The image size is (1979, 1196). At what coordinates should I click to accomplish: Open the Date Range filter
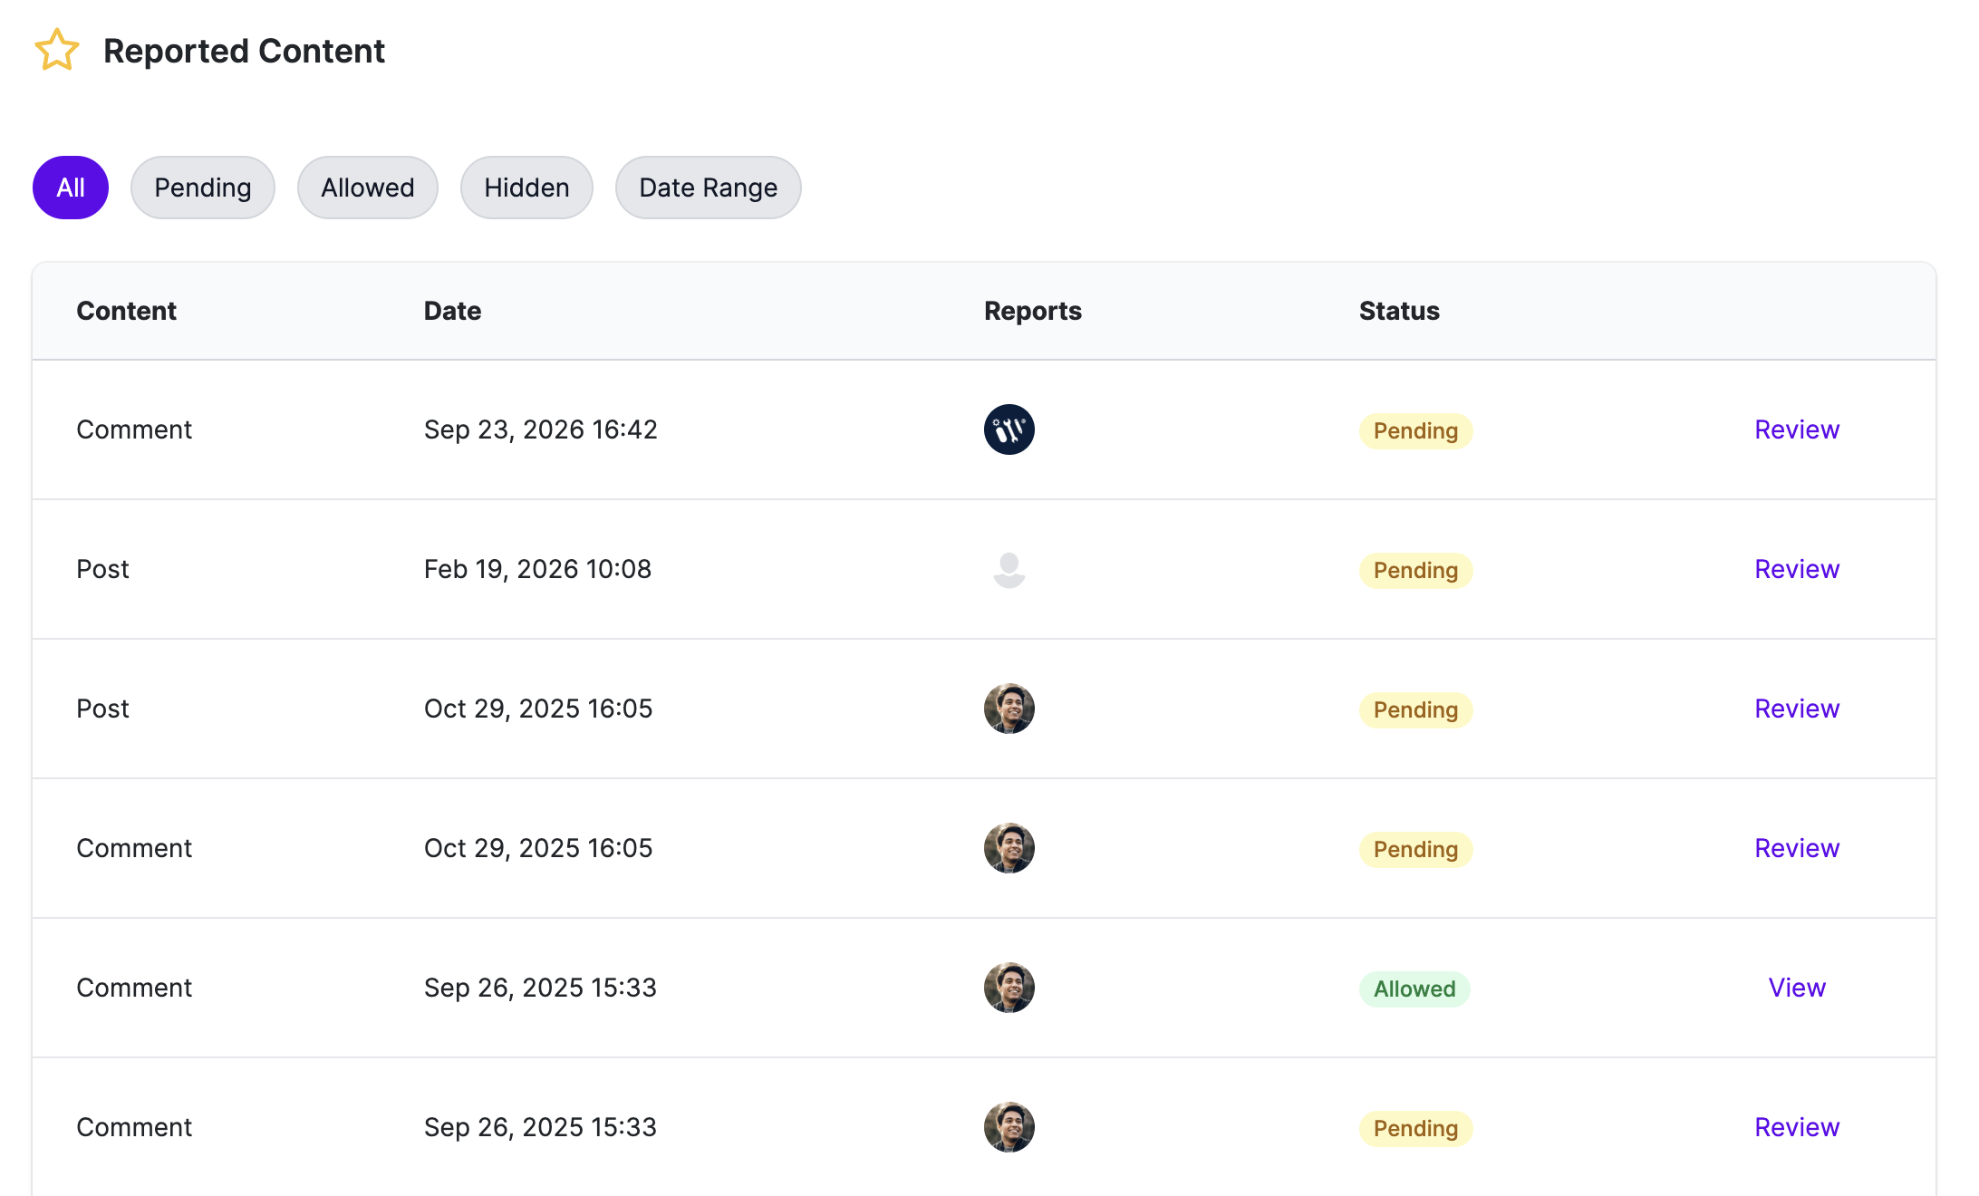(x=708, y=188)
